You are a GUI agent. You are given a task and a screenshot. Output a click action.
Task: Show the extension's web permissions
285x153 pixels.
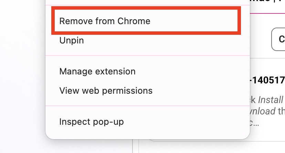point(106,91)
